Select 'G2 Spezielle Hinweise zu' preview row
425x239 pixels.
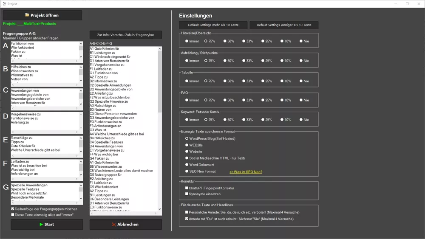coord(109,101)
